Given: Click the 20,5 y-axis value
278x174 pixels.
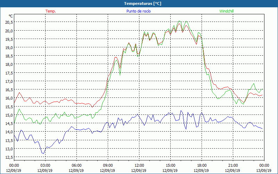Looking at the screenshot, I should [9, 22].
